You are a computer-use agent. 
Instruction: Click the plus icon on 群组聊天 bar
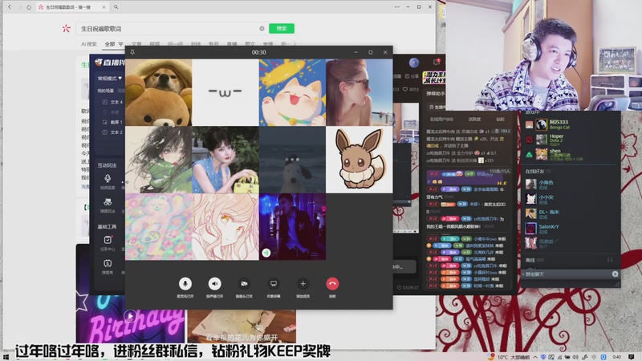click(615, 274)
